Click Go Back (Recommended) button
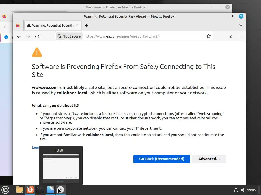The image size is (261, 195). (x=162, y=159)
